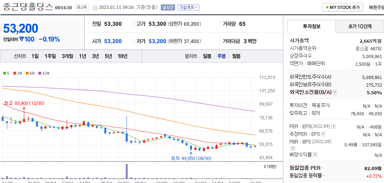Select the 주봉 candlestick chart
The image size is (384, 183).
point(222,56)
